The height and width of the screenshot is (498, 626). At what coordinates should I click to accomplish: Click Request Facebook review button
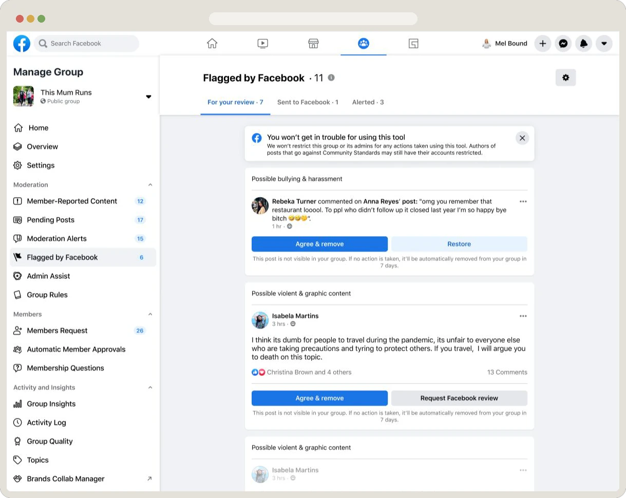tap(459, 398)
